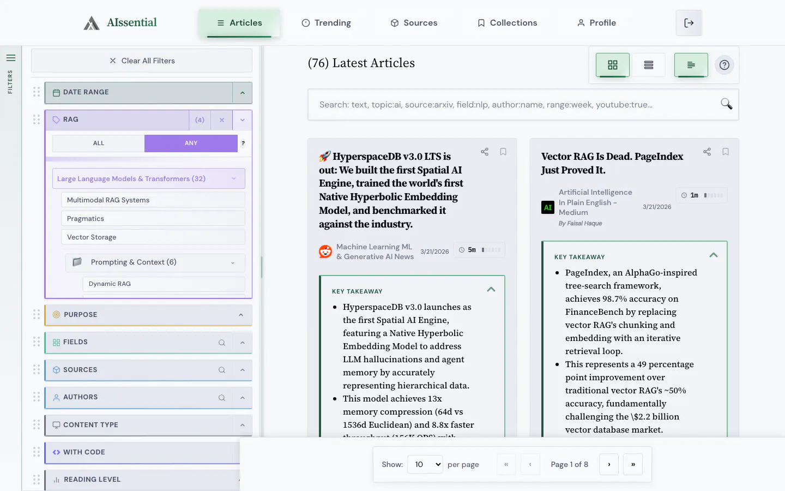Expand the Purpose filter
This screenshot has width=785, height=491.
(x=241, y=315)
